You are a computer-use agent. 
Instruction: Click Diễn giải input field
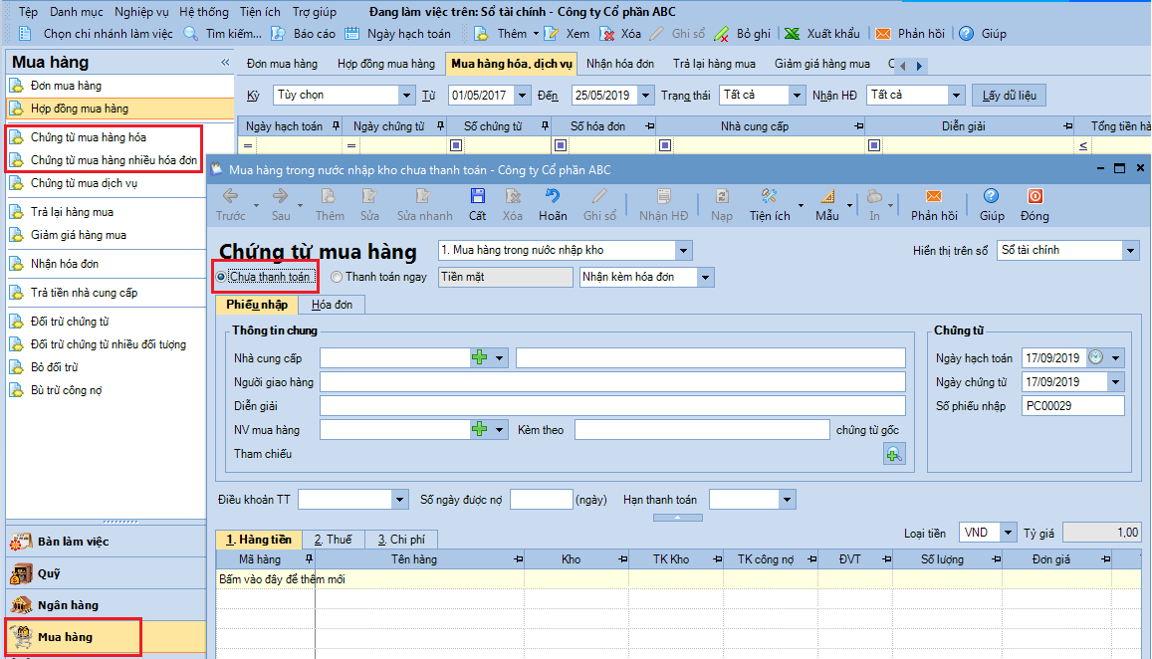(x=612, y=406)
